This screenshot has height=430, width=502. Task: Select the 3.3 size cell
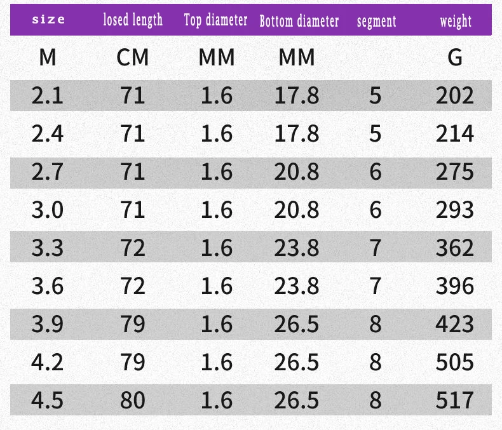48,248
